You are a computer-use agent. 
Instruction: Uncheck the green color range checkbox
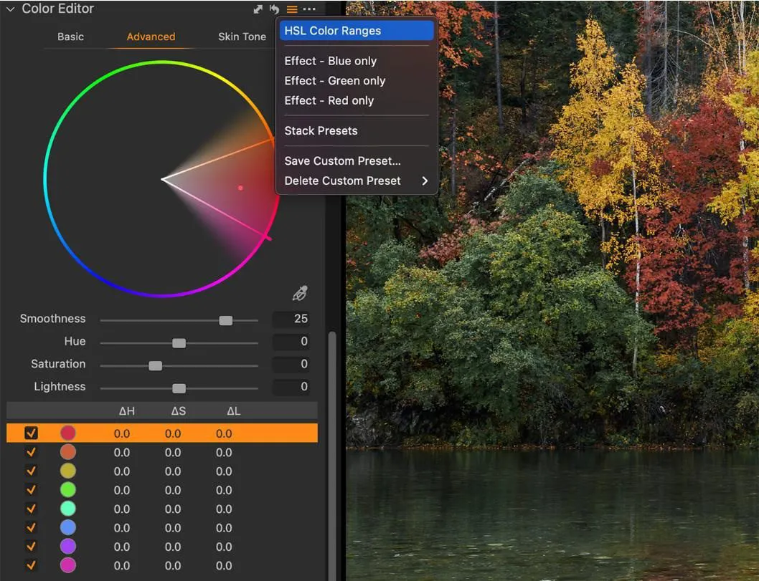coord(31,490)
